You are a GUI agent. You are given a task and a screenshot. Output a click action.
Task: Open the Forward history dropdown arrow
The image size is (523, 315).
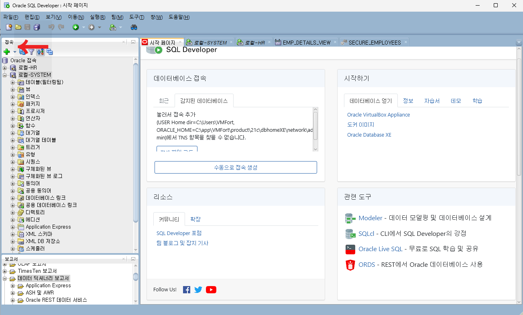click(100, 27)
